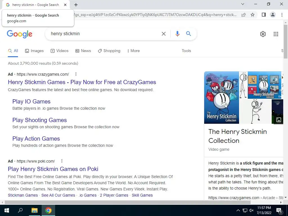Click the muted volume tray icon

(251, 210)
